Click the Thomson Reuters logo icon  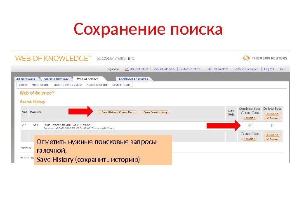(x=246, y=58)
